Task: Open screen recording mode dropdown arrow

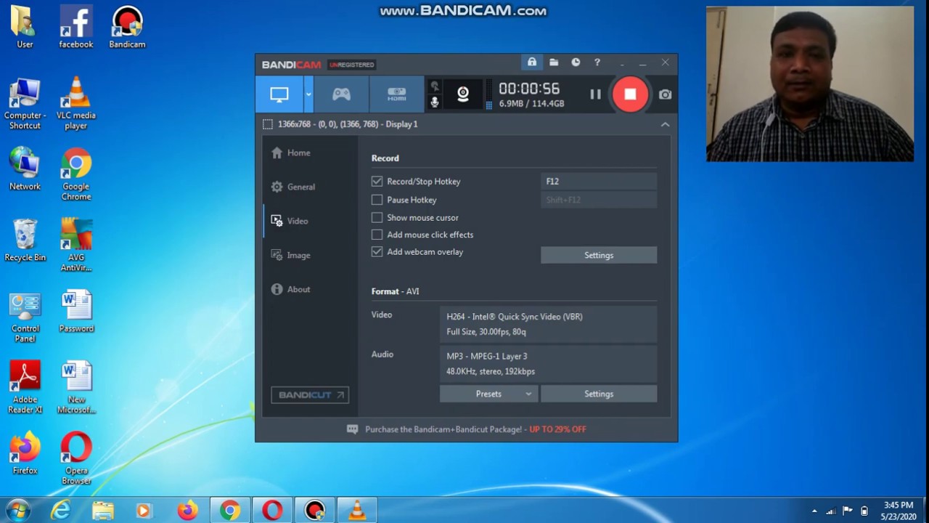Action: pos(308,94)
